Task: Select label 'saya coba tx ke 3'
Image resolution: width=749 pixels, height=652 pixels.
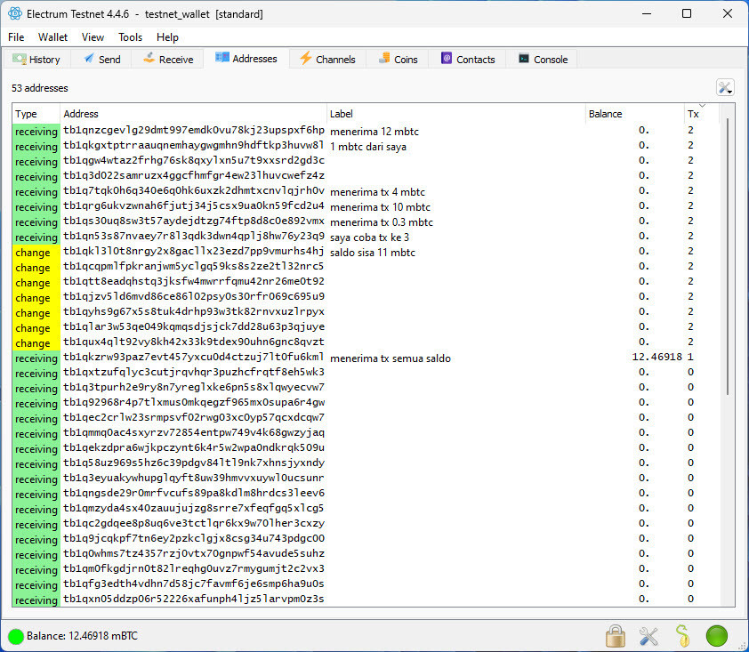Action: click(x=369, y=237)
